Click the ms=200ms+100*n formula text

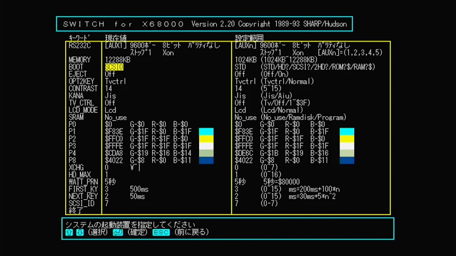(314, 189)
